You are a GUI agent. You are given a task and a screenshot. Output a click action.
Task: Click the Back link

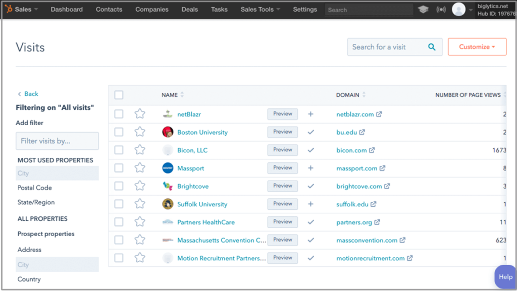tap(28, 94)
